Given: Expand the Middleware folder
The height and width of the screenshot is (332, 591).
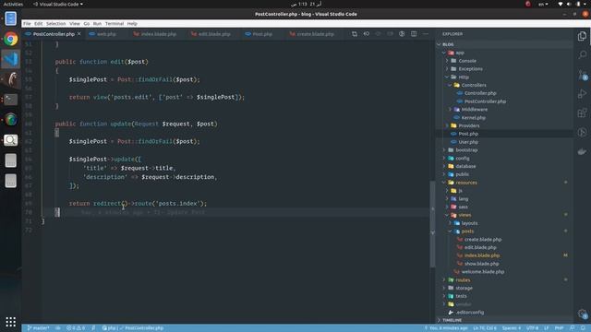Looking at the screenshot, I should [x=505, y=109].
